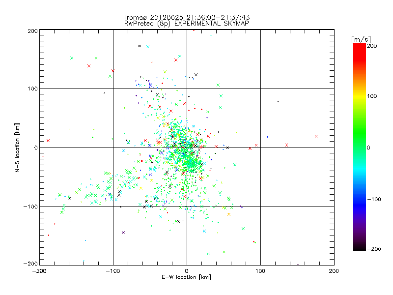Click the -200 label on the colorbar
The image size is (393, 295).
coord(374,249)
